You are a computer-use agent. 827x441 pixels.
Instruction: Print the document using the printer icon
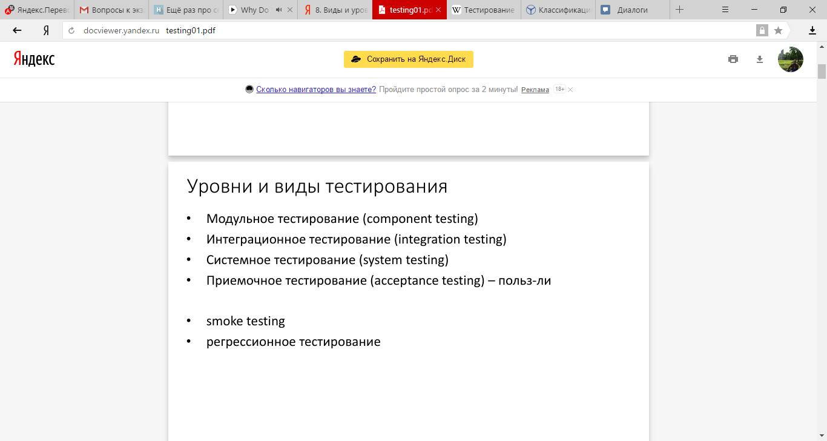tap(733, 59)
